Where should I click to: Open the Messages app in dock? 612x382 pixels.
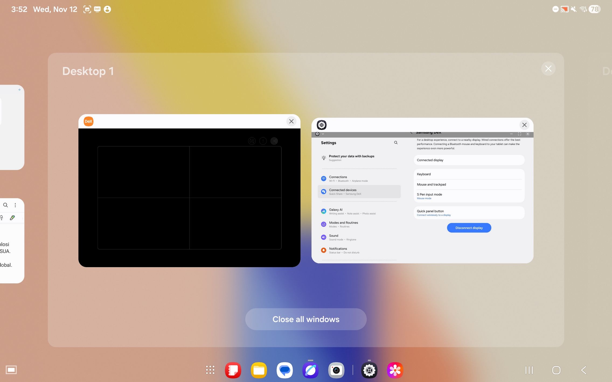pyautogui.click(x=284, y=370)
